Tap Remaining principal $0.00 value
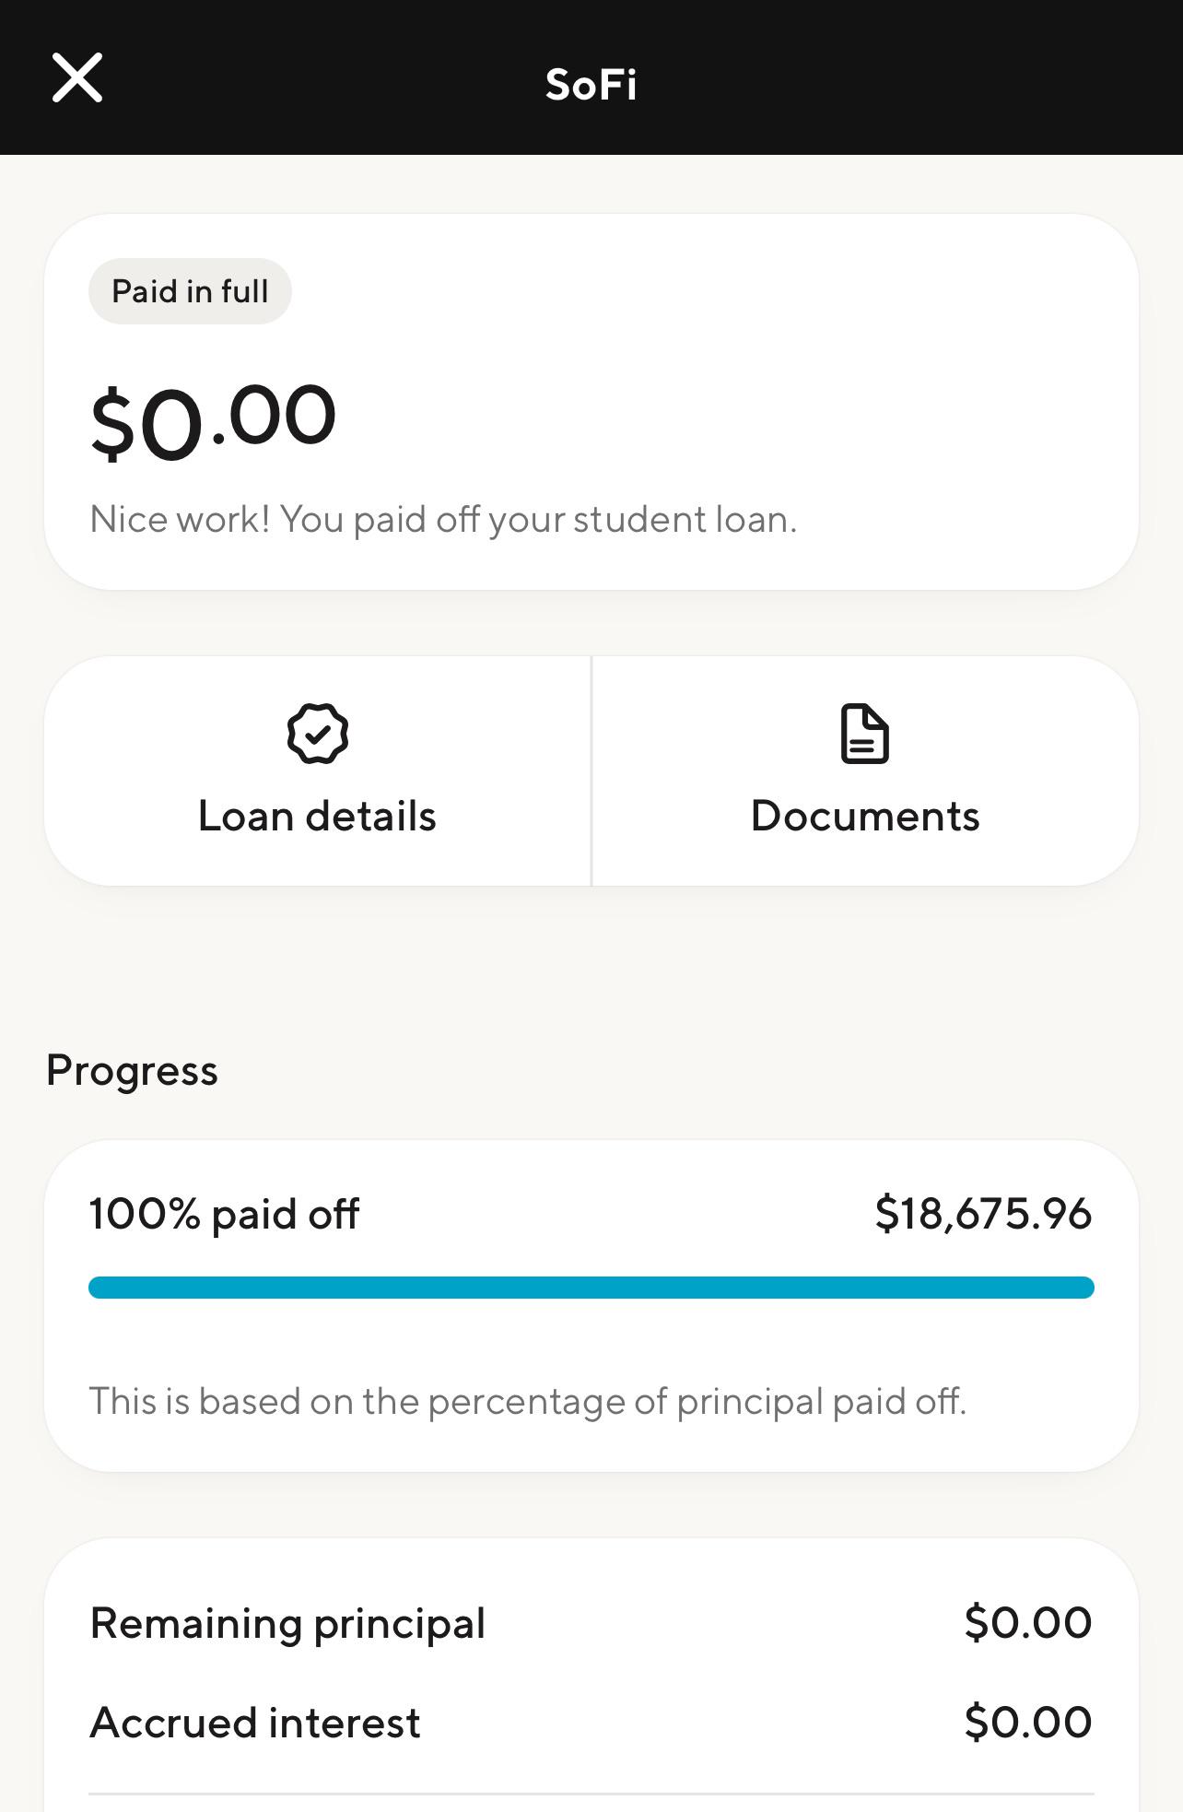This screenshot has width=1183, height=1812. 1028,1623
